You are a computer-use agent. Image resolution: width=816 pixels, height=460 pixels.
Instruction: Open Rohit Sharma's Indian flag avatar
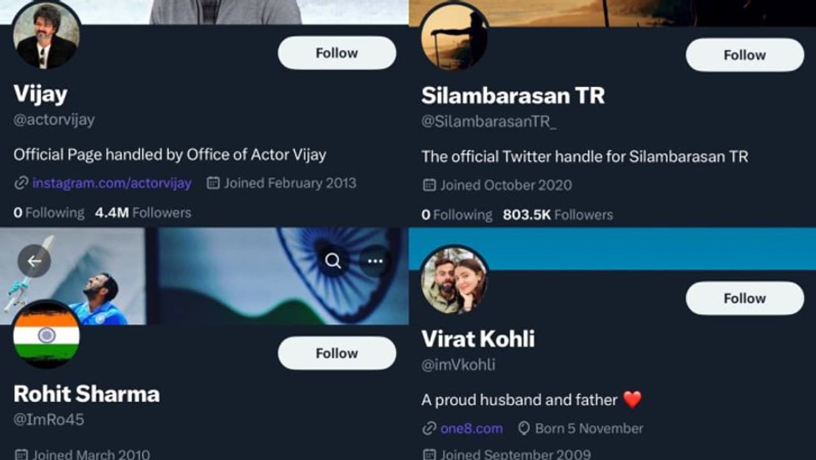tap(47, 334)
